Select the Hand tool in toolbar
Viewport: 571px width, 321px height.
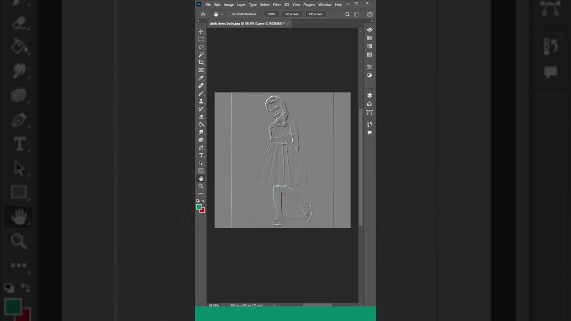pos(201,178)
